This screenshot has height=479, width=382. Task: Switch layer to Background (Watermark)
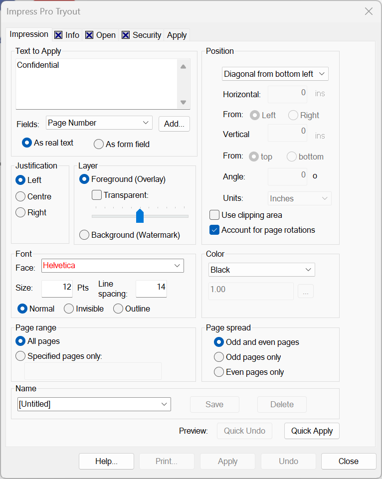pos(84,234)
